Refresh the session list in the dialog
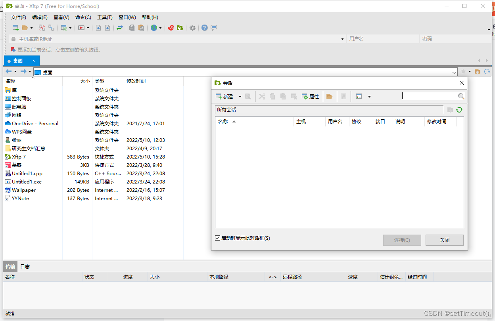The height and width of the screenshot is (321, 495). [459, 109]
